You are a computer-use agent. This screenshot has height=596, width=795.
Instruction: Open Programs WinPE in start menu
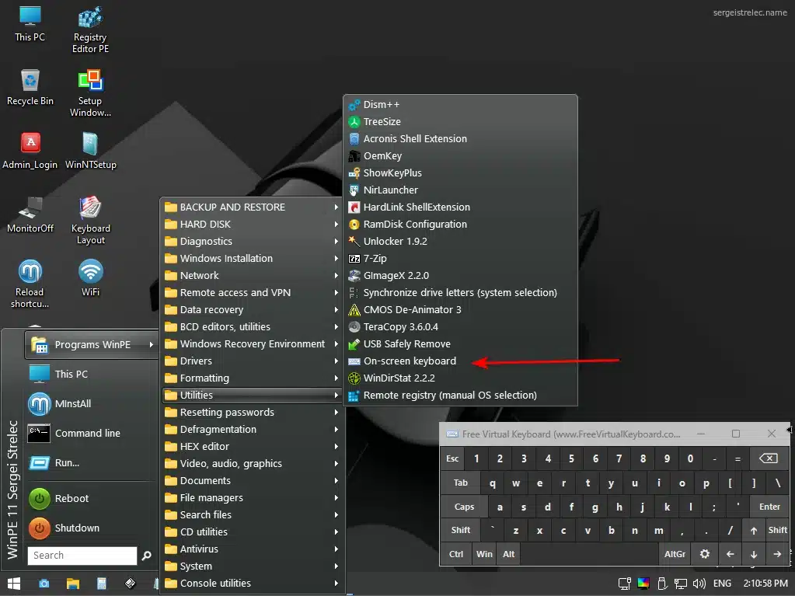92,345
